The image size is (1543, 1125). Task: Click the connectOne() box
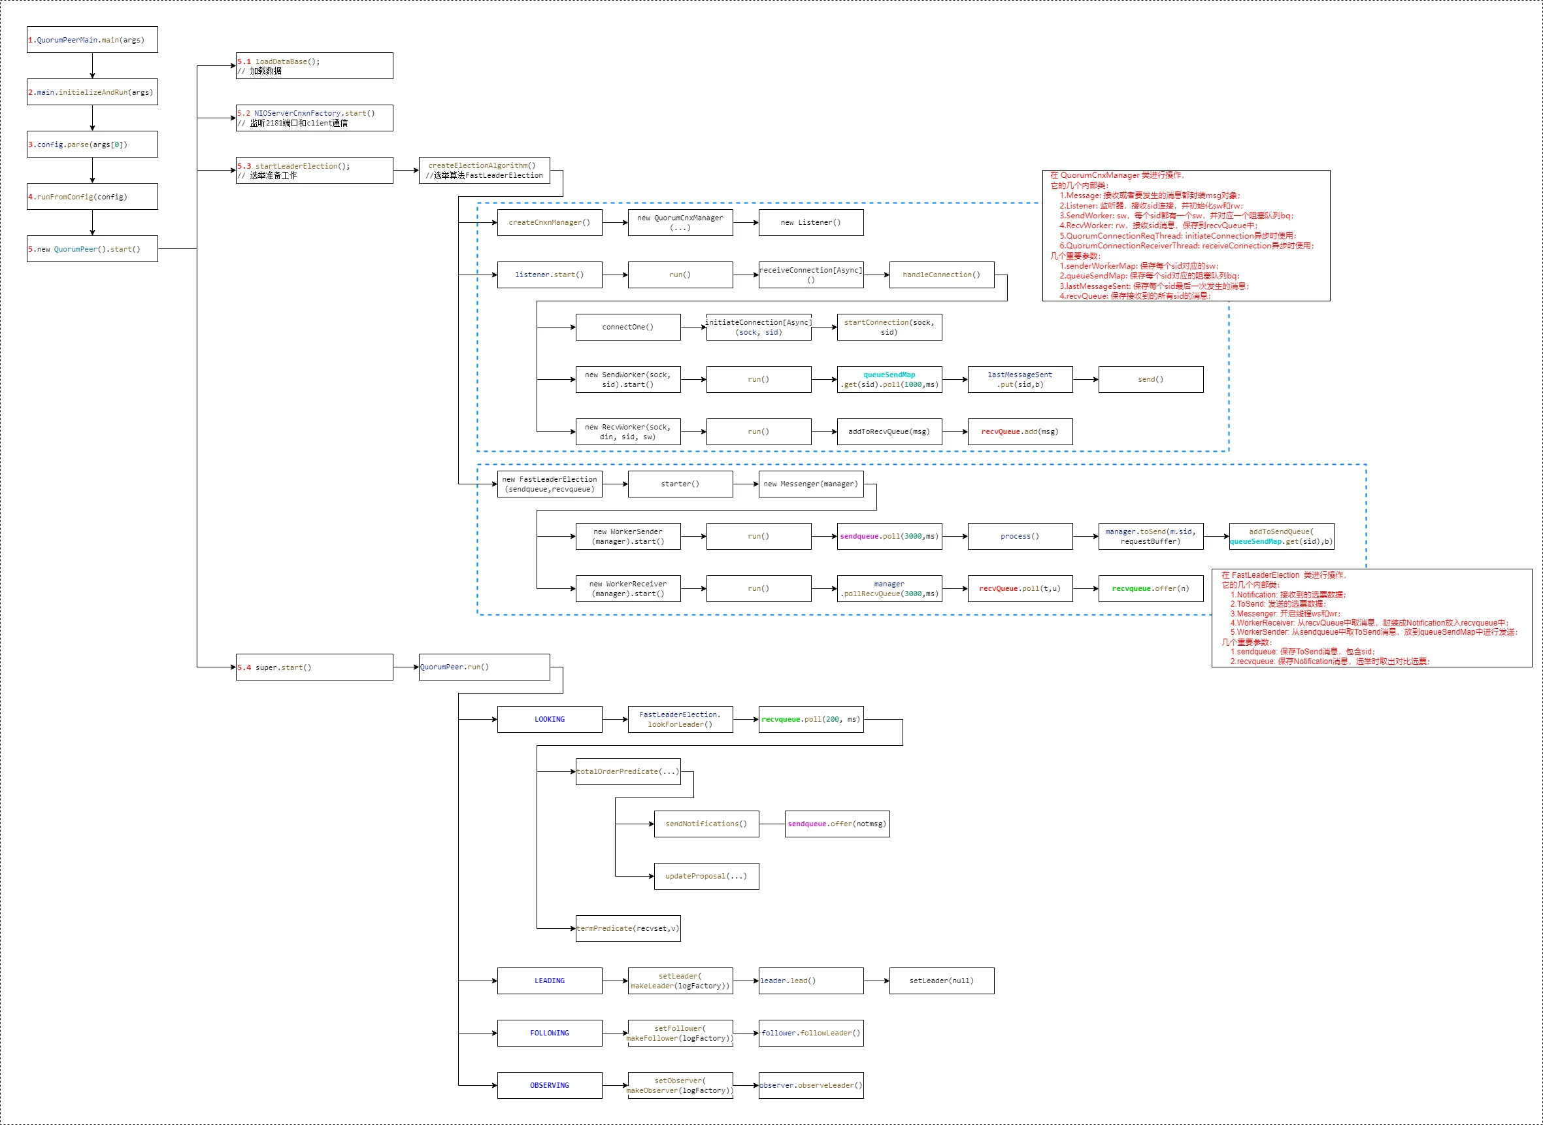click(x=627, y=327)
